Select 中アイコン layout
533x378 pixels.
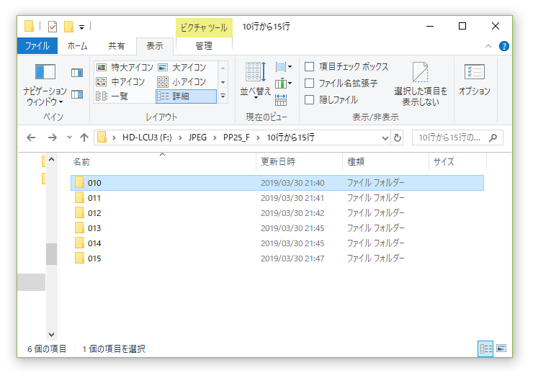pos(125,81)
